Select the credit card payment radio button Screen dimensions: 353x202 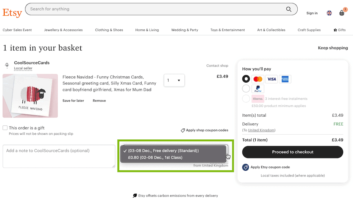246,79
